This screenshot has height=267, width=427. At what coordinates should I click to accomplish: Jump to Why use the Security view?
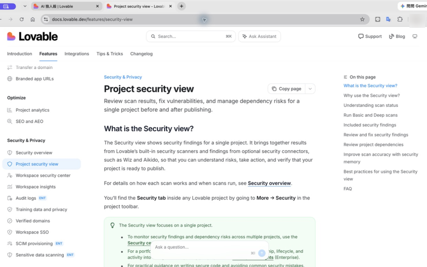point(372,96)
